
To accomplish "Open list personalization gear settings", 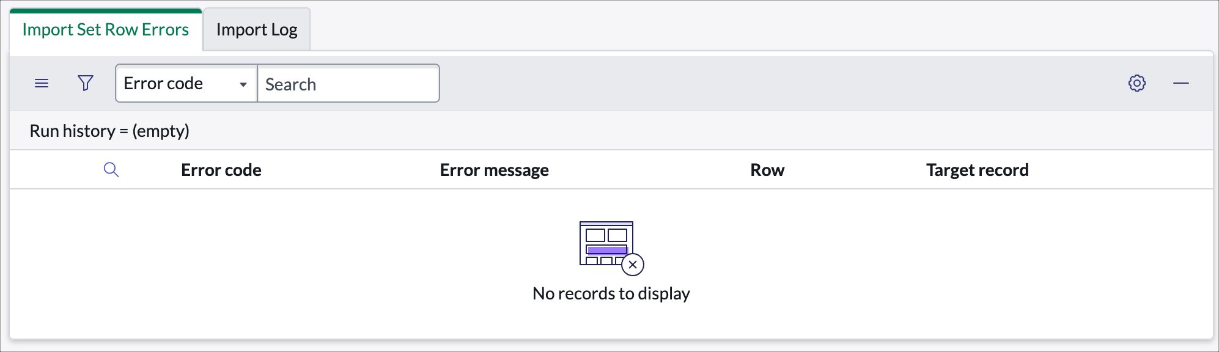I will [x=1137, y=83].
